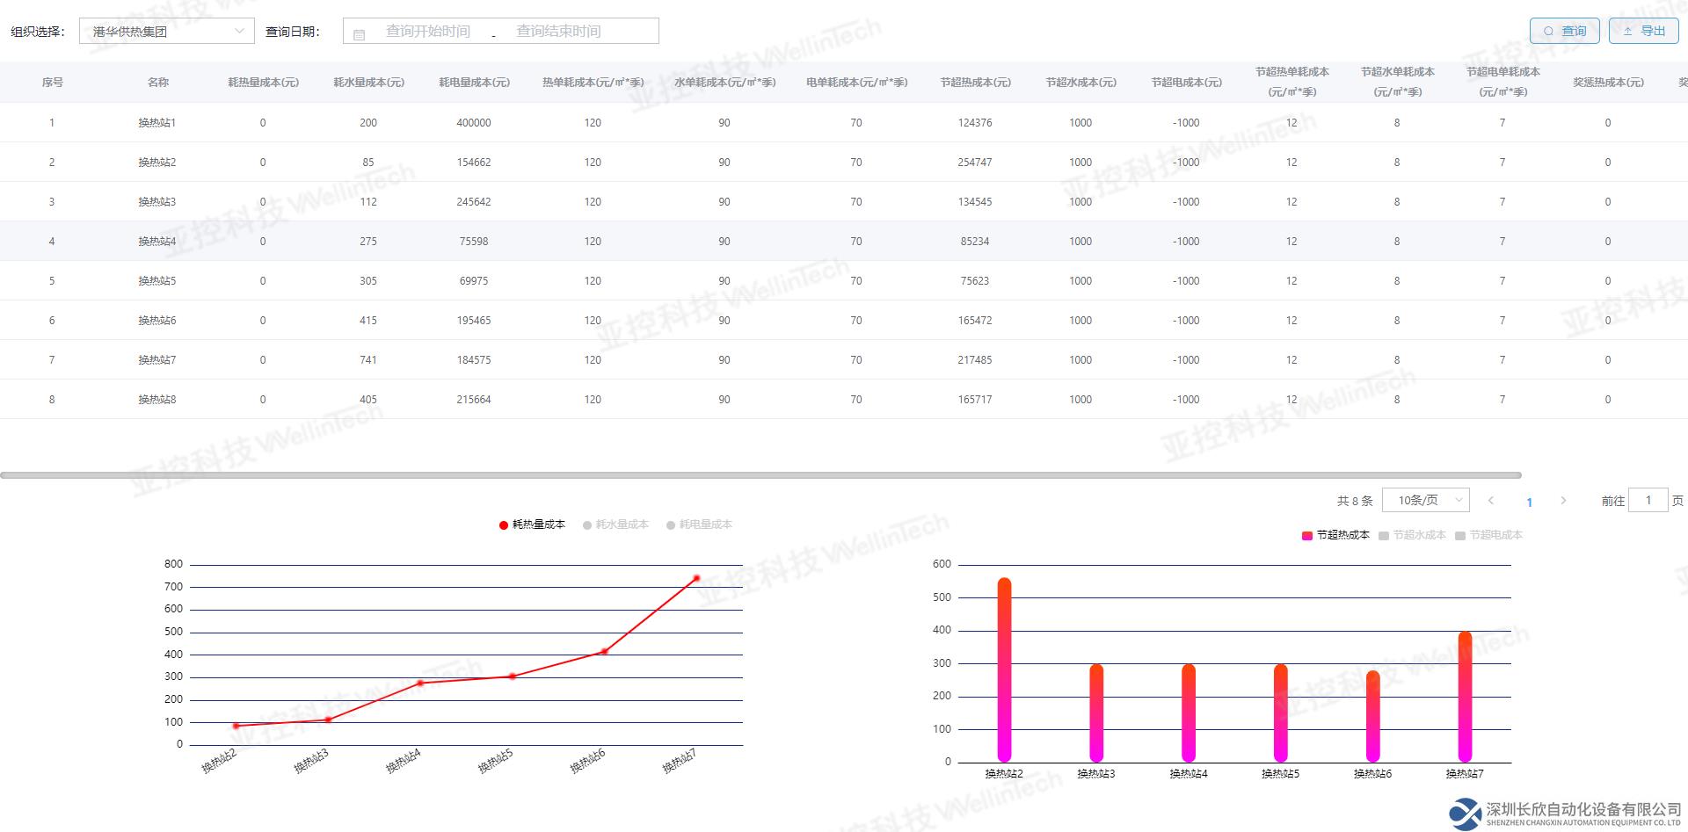Click the upload icon on 导出 button
This screenshot has height=832, width=1688.
click(x=1627, y=32)
